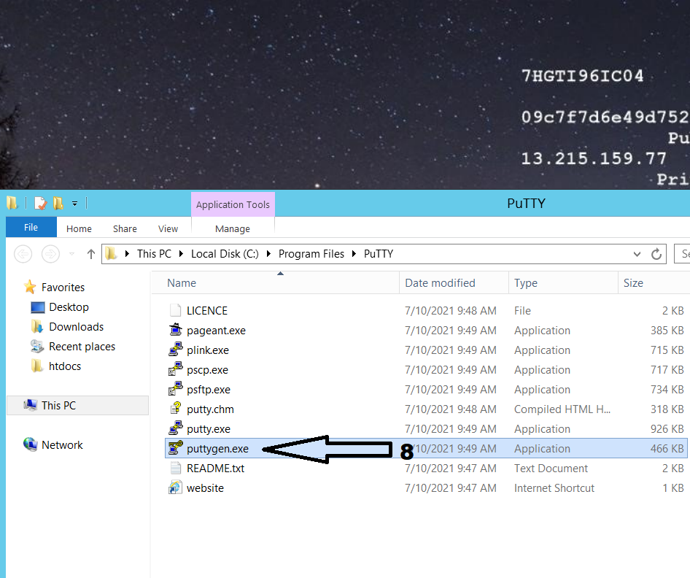The height and width of the screenshot is (578, 690).
Task: Click the htdocs folder icon
Action: 37,366
